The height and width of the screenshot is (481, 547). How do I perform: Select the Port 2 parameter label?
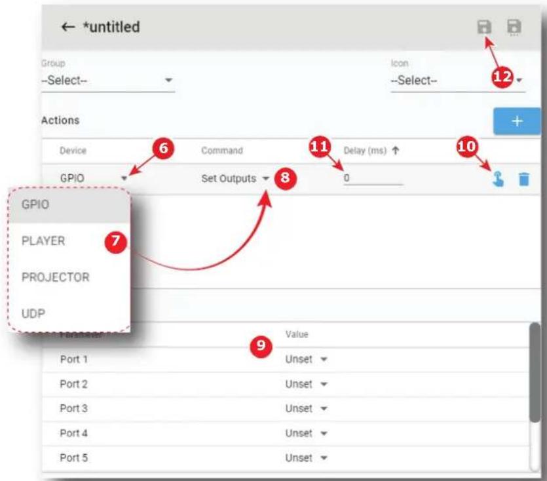73,384
